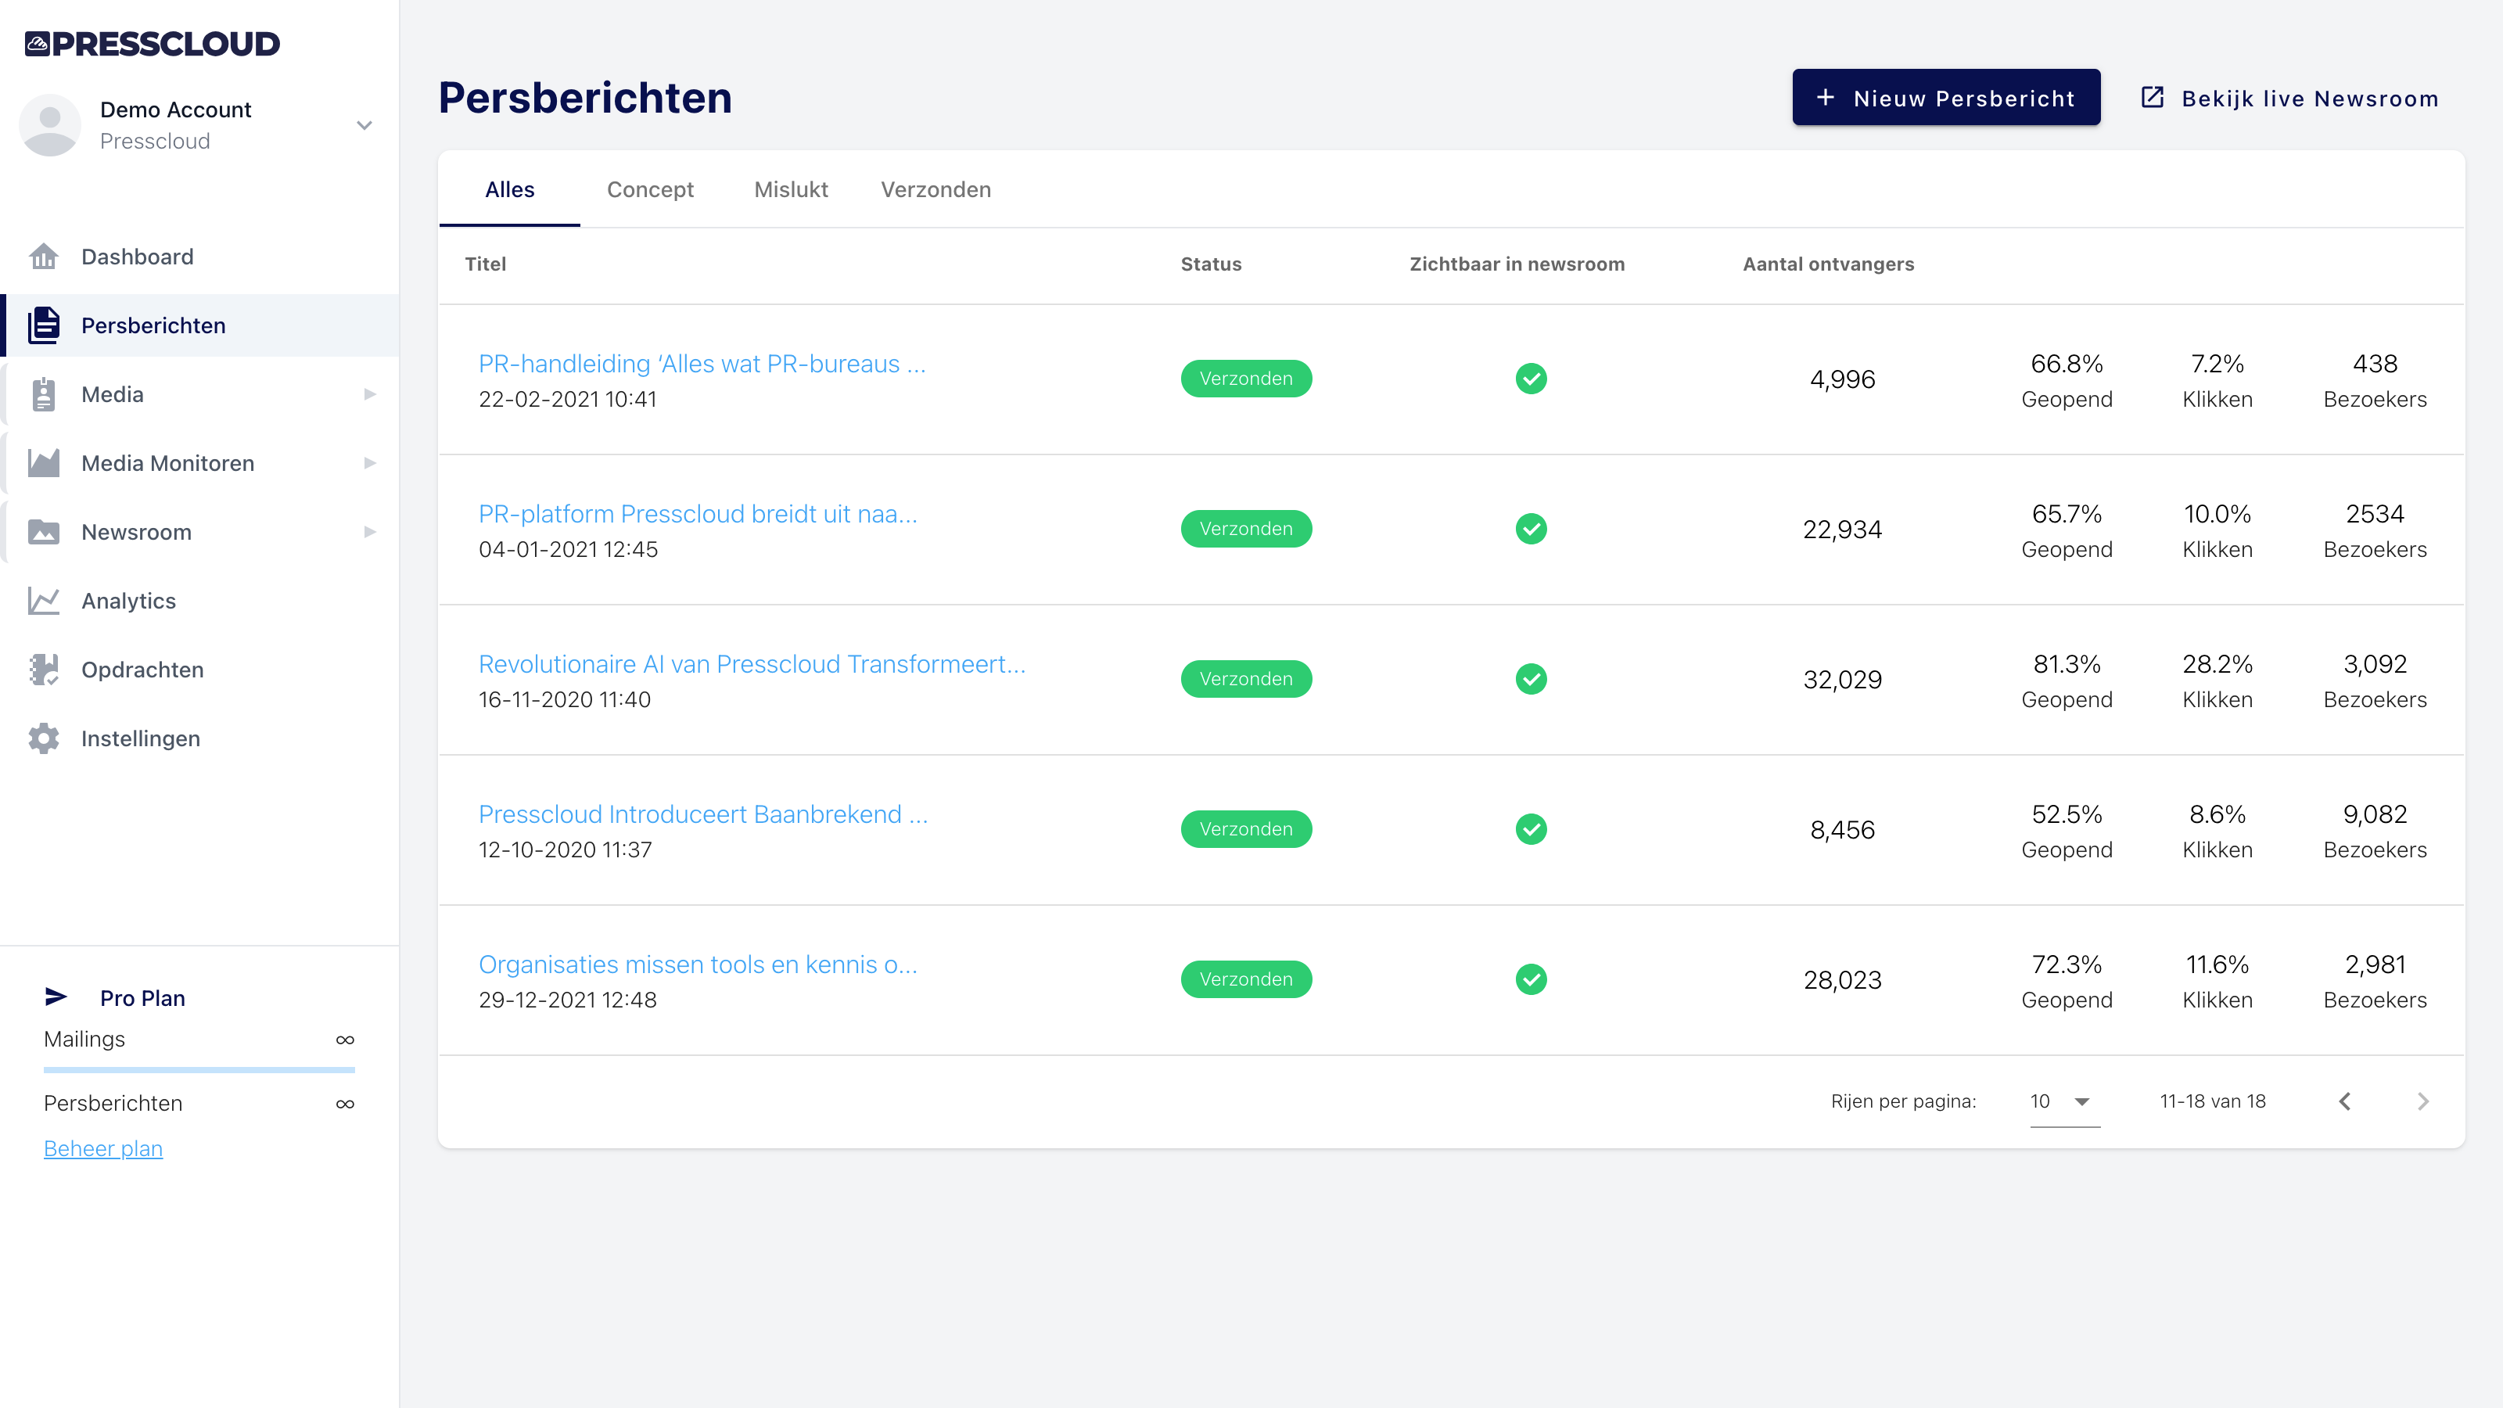The height and width of the screenshot is (1408, 2503).
Task: Click the Newsroom image icon
Action: pyautogui.click(x=43, y=533)
